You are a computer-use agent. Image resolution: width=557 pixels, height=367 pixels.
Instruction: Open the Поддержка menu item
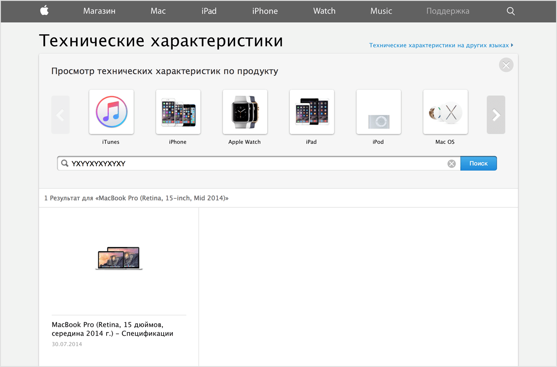448,11
